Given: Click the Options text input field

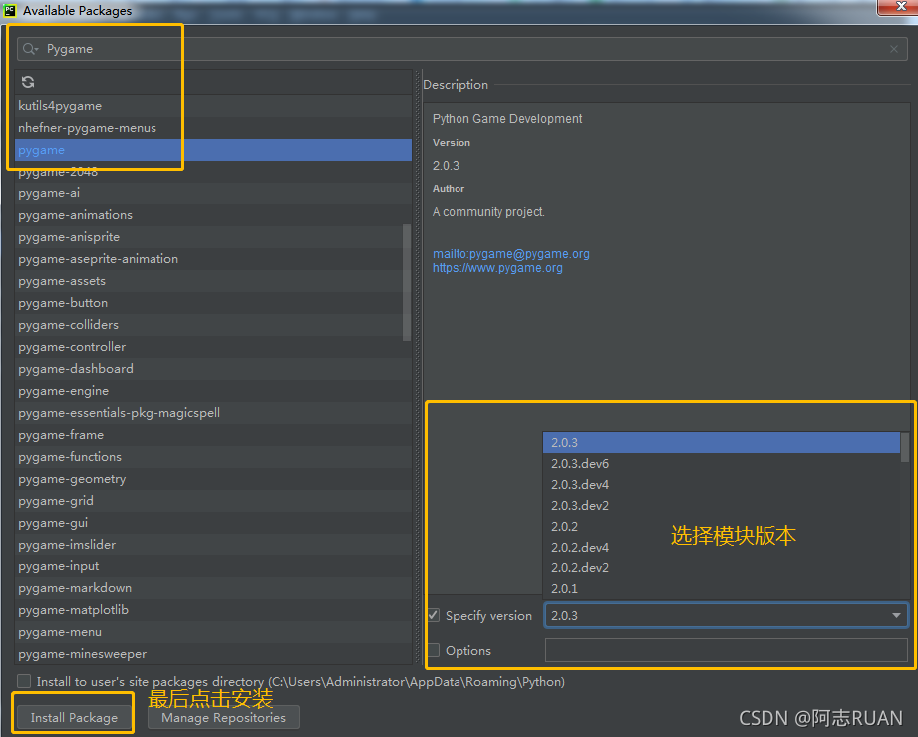Looking at the screenshot, I should point(726,650).
